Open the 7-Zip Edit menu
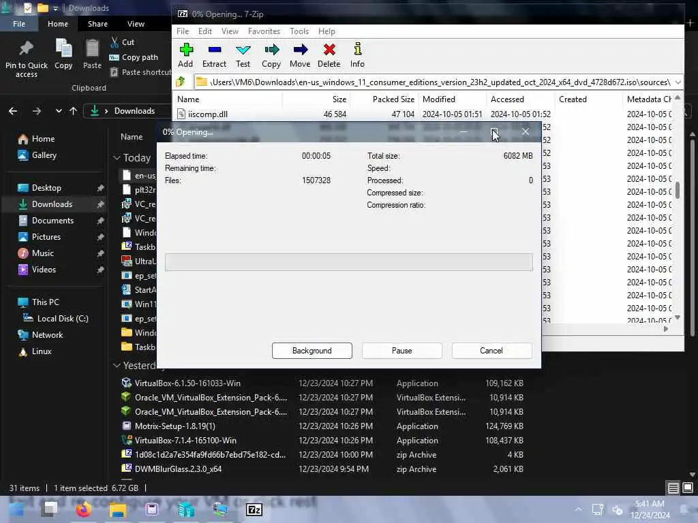This screenshot has width=698, height=523. tap(204, 31)
